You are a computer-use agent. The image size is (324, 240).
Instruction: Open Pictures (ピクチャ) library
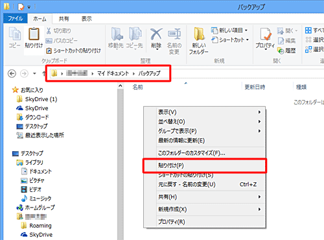pos(32,180)
